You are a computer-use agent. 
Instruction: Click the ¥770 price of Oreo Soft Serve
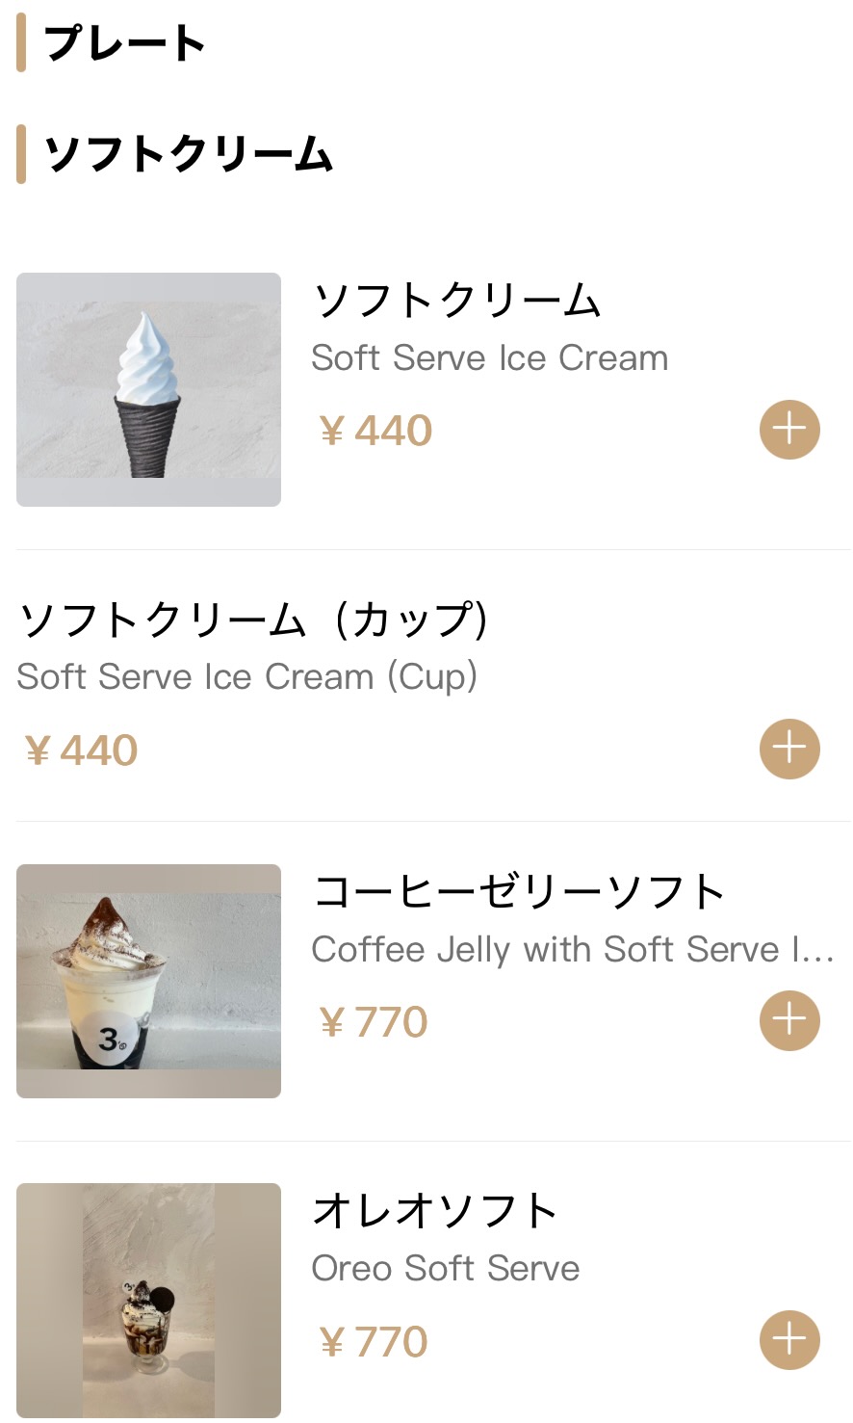pos(374,1341)
